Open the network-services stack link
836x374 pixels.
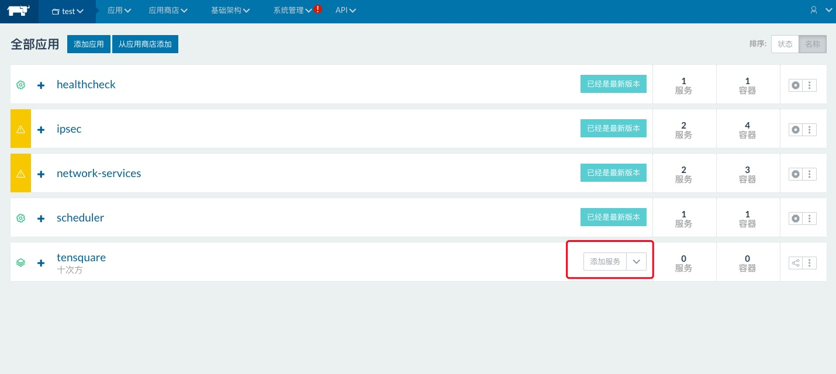pyautogui.click(x=99, y=173)
